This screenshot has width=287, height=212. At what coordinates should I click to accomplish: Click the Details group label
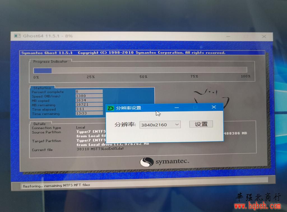point(40,124)
